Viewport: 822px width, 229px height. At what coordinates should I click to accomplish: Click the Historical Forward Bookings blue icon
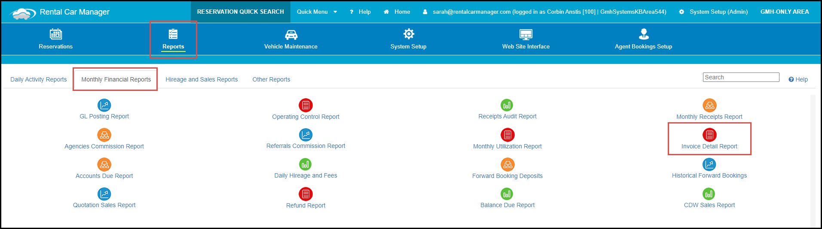709,164
